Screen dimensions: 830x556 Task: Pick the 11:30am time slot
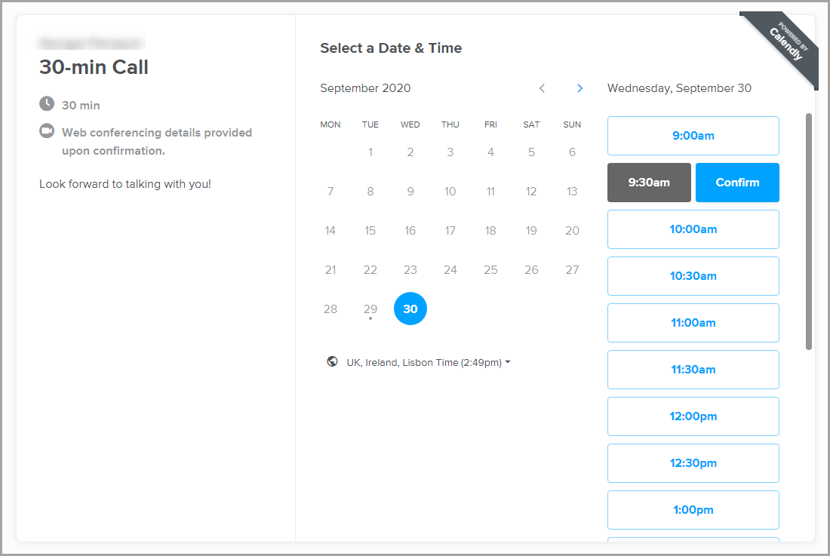(693, 370)
